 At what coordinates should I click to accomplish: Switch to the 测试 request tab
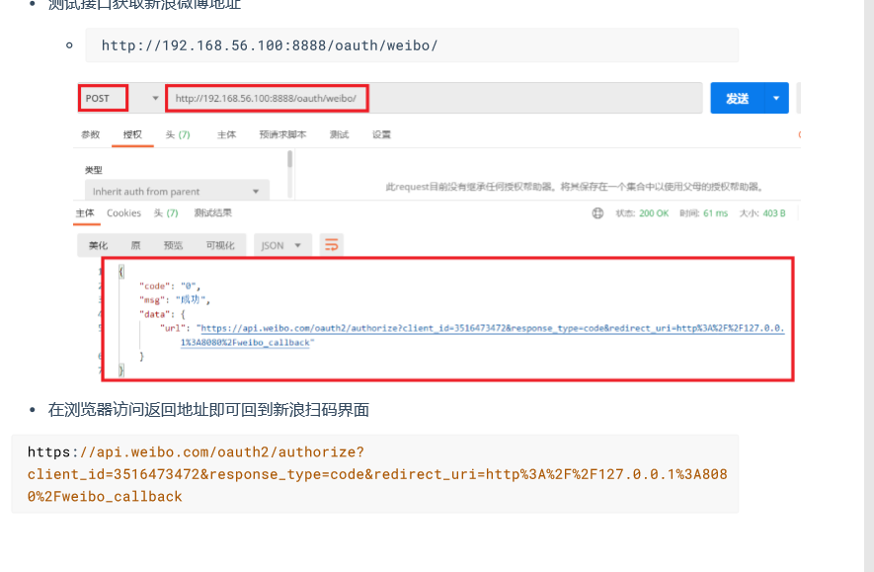point(339,134)
